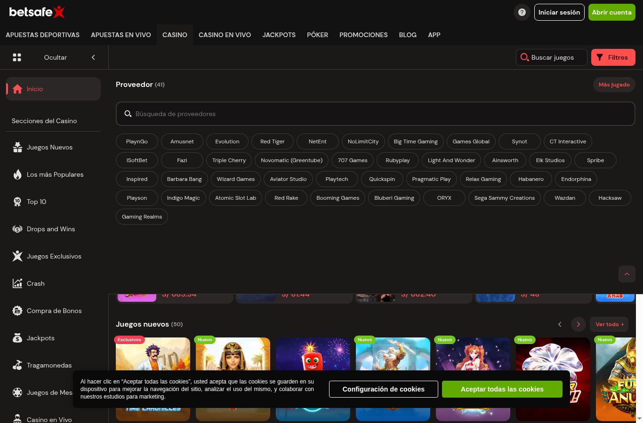The width and height of the screenshot is (643, 423).
Task: Click Ver todo for Juegos nuevos
Action: click(609, 324)
